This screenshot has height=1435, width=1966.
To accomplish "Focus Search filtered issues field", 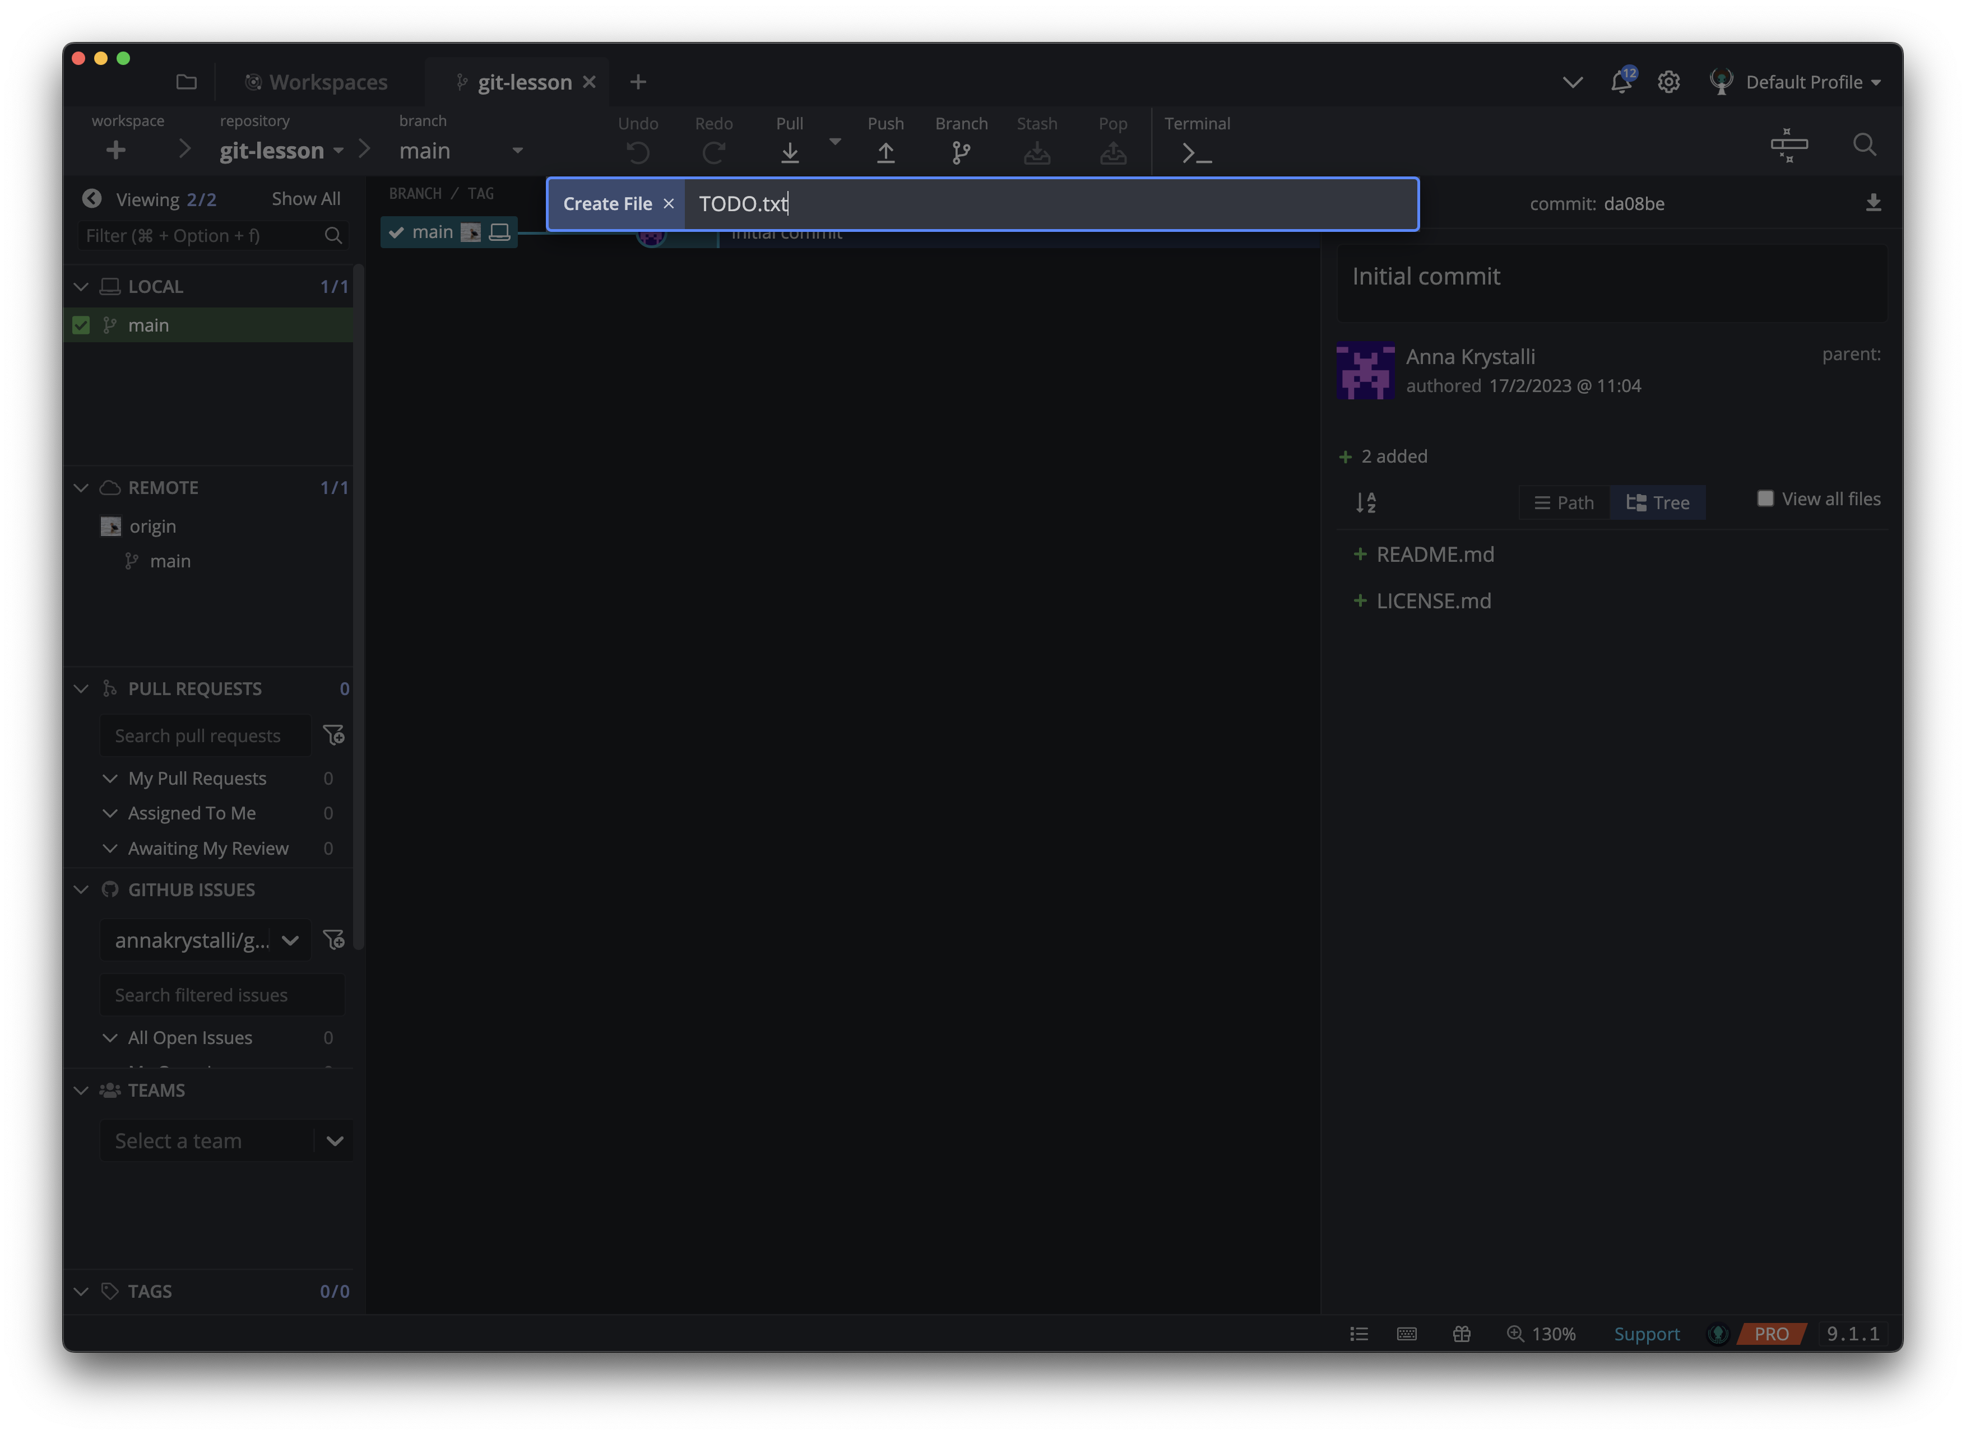I will (x=222, y=995).
